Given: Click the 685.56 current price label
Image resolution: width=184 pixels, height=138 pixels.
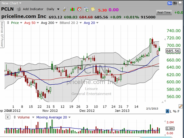Looking at the screenshot, I should click(173, 51).
